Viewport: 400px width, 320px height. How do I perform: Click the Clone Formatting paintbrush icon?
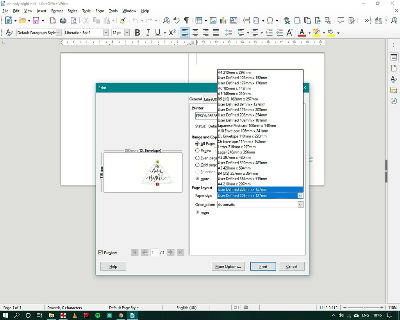pos(123,20)
